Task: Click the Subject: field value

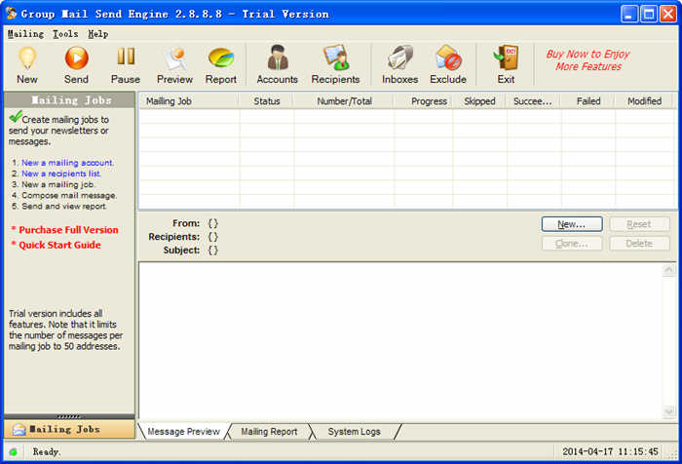Action: (212, 251)
